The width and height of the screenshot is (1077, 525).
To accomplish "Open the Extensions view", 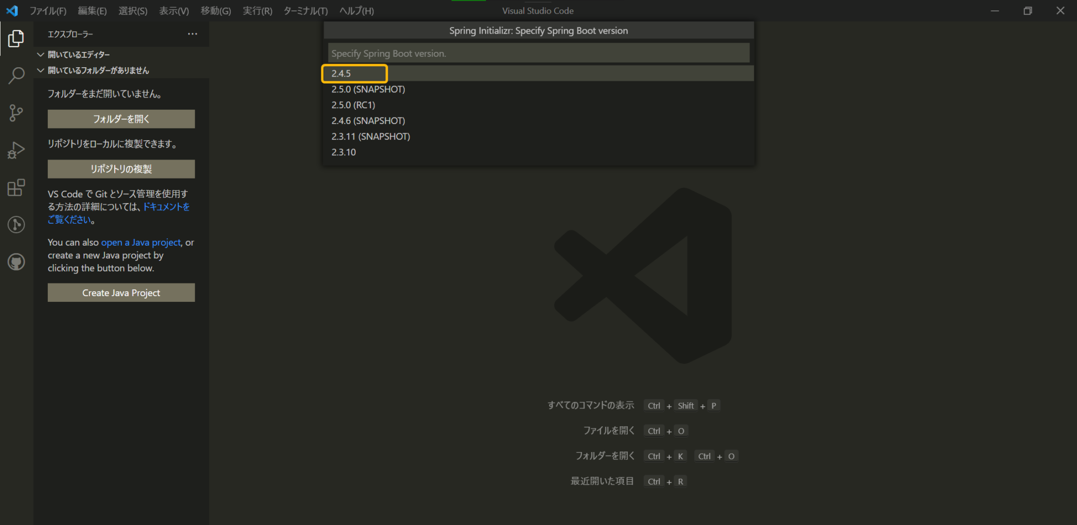I will click(16, 187).
